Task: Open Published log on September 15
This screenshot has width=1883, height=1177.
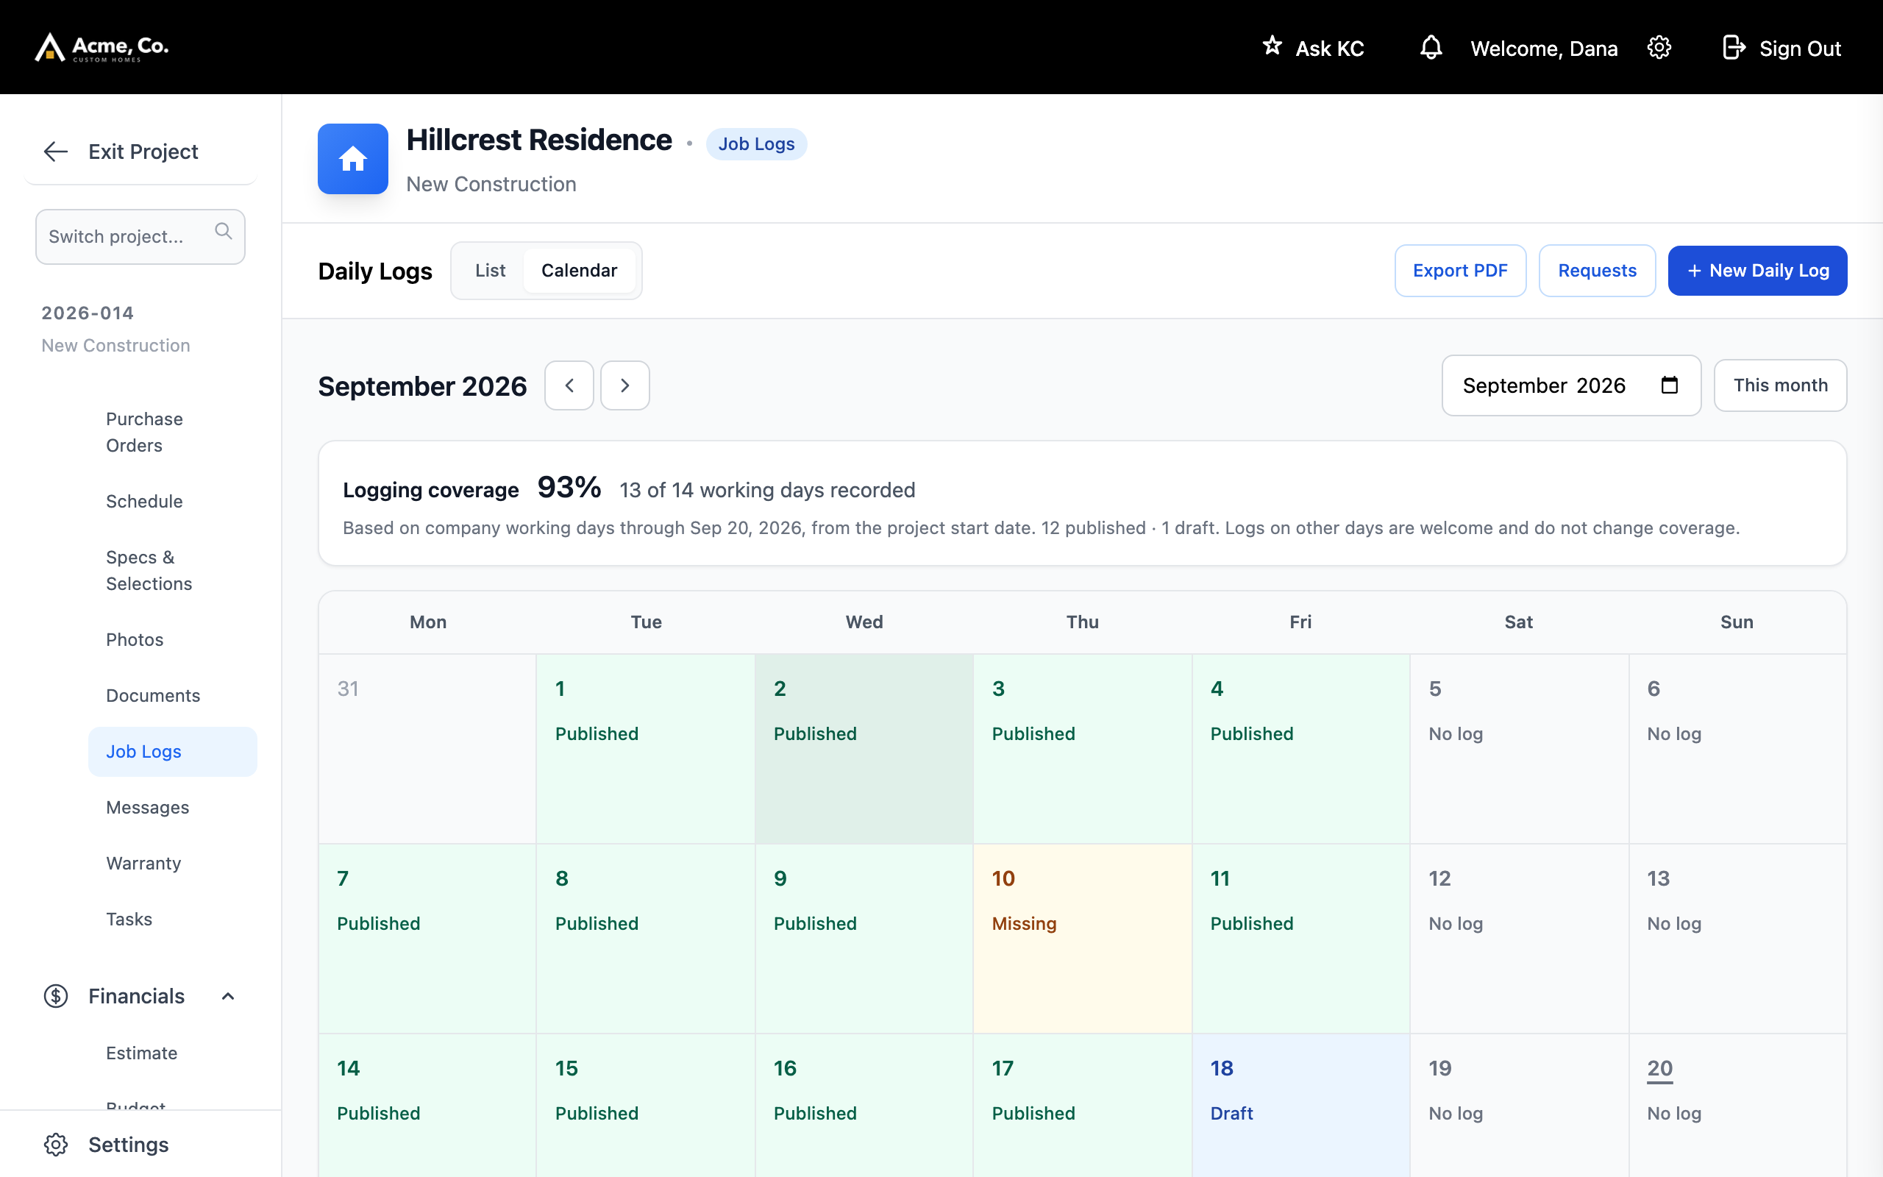Action: (646, 1106)
